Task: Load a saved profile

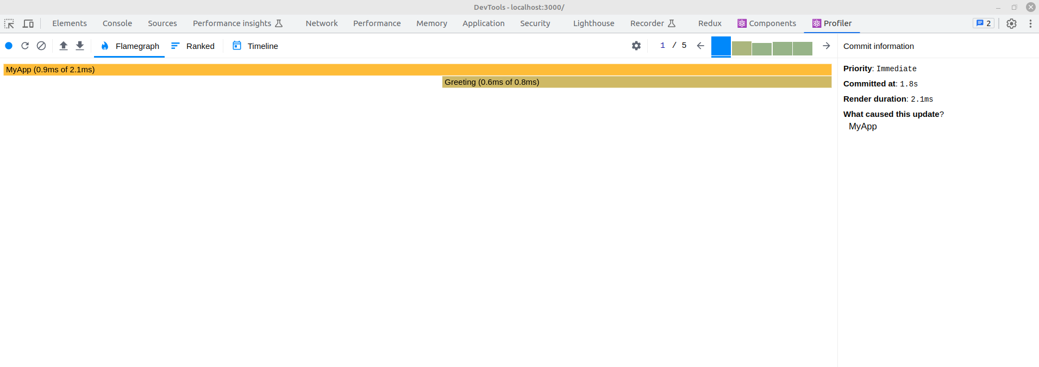Action: click(x=64, y=46)
